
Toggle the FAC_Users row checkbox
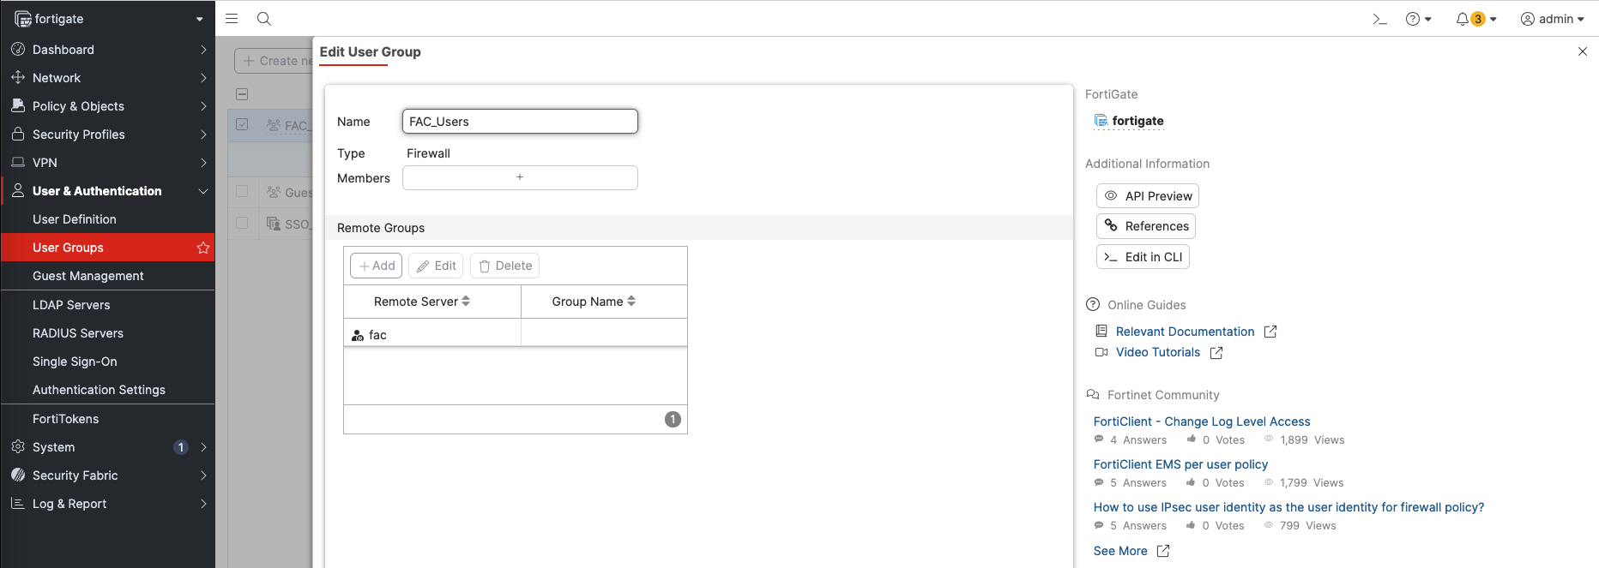click(242, 125)
